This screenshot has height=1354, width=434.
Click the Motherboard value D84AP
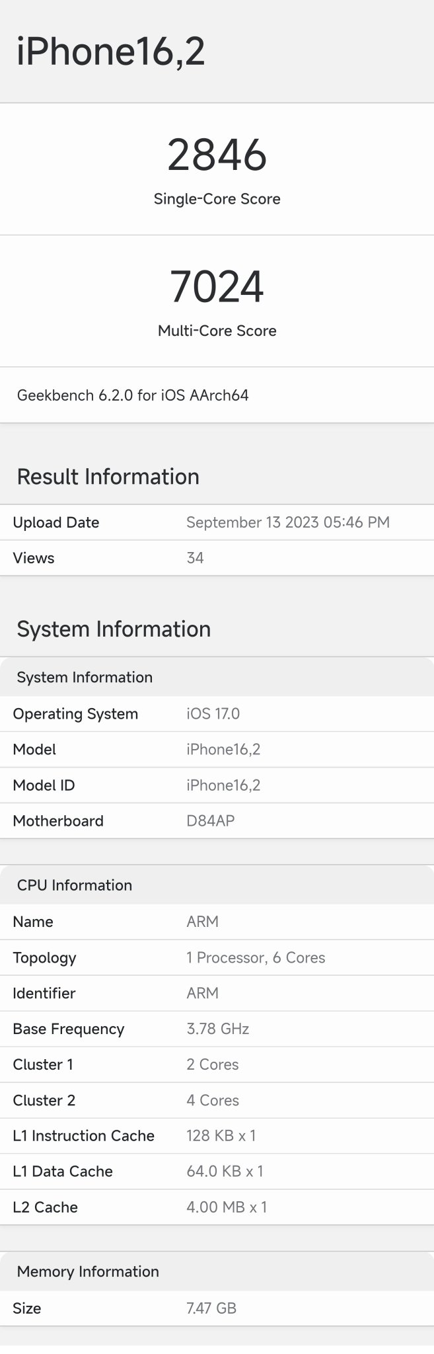coord(210,821)
